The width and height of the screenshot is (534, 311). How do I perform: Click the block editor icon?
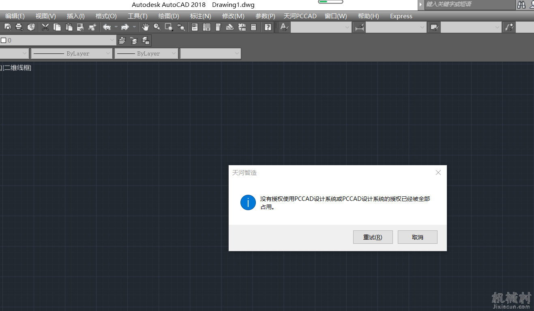pos(92,27)
